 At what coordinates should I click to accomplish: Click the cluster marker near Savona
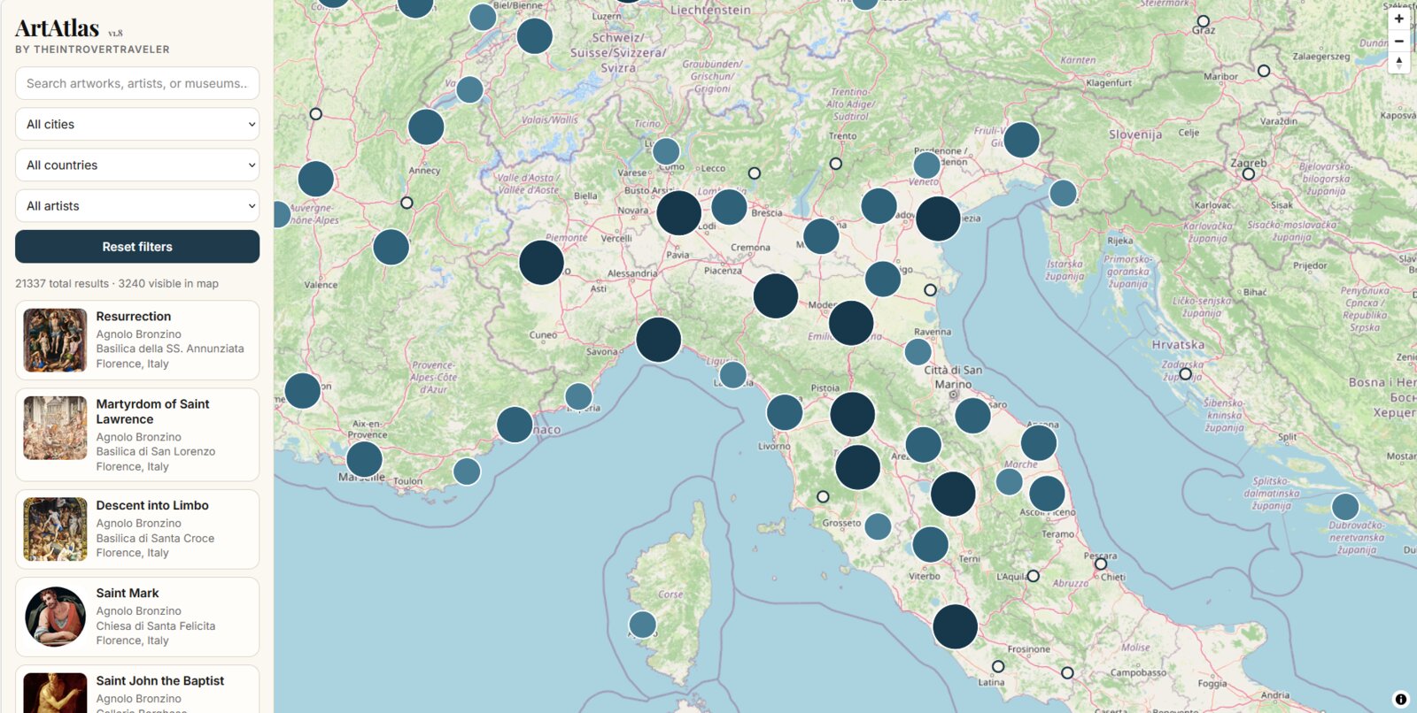658,340
